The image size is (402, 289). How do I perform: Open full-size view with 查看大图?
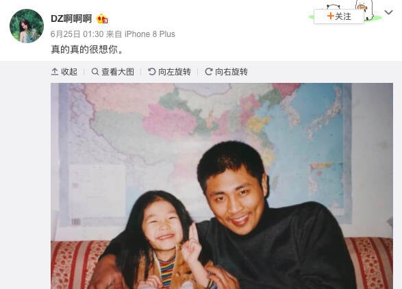[113, 72]
